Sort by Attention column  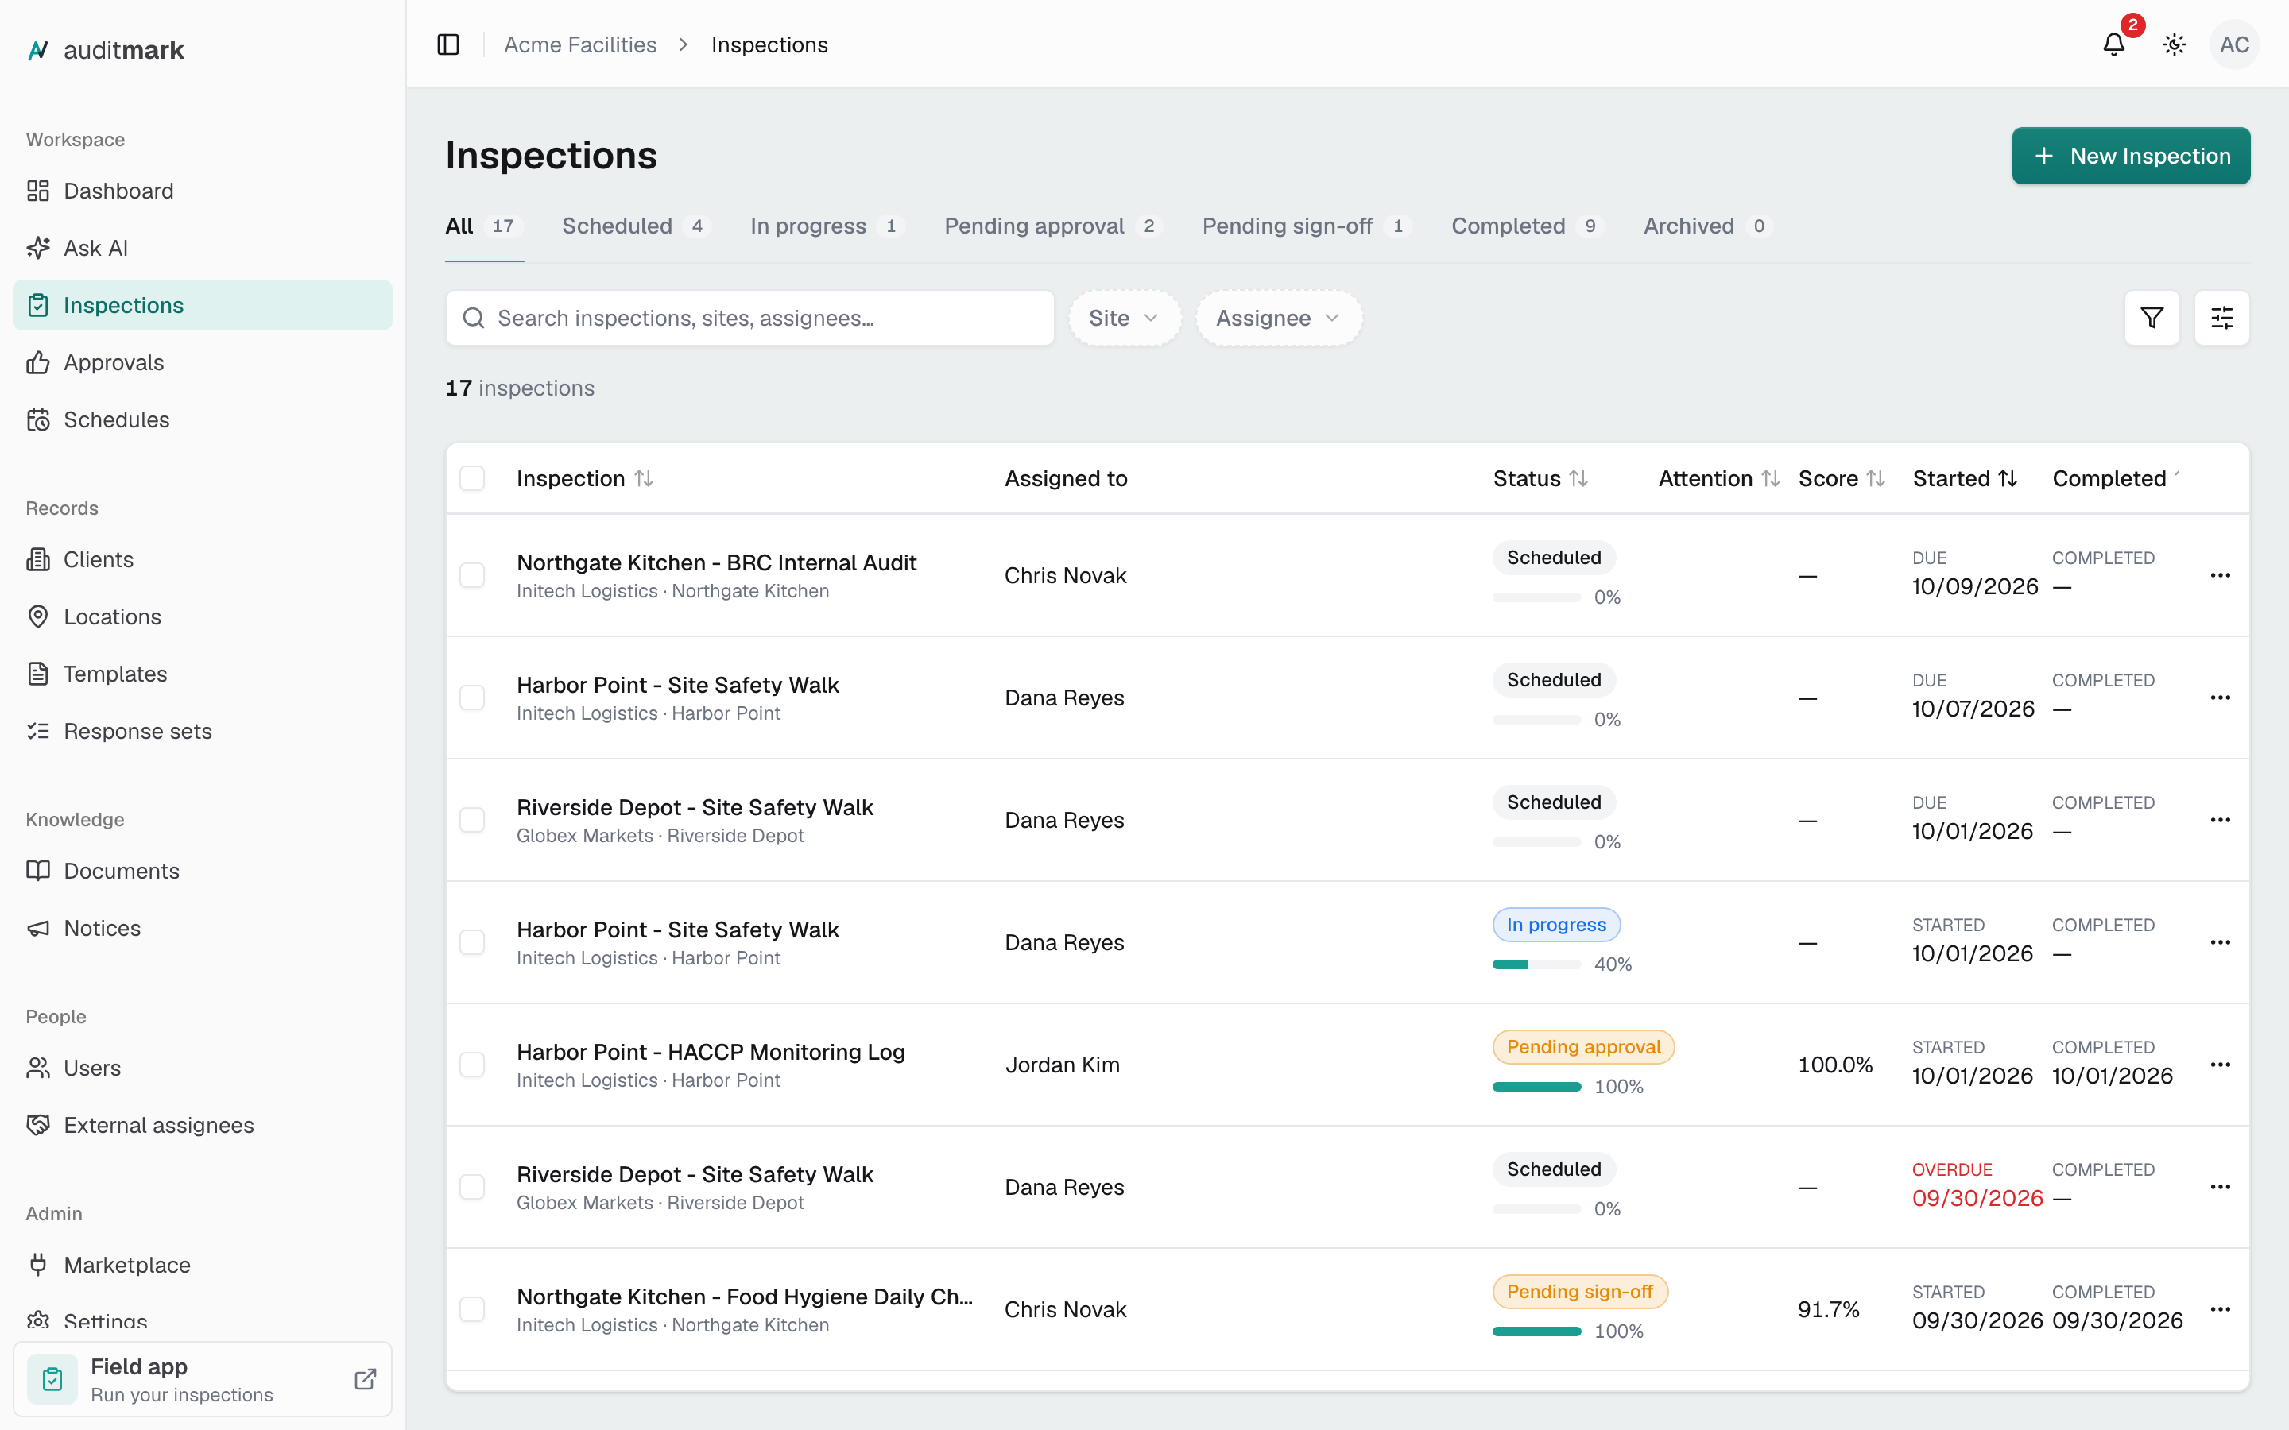tap(1718, 478)
